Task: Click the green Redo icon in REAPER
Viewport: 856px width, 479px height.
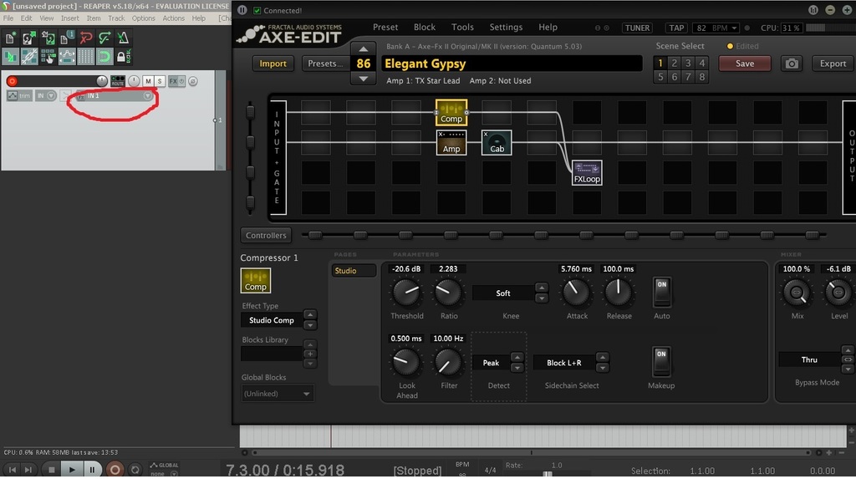Action: (104, 38)
